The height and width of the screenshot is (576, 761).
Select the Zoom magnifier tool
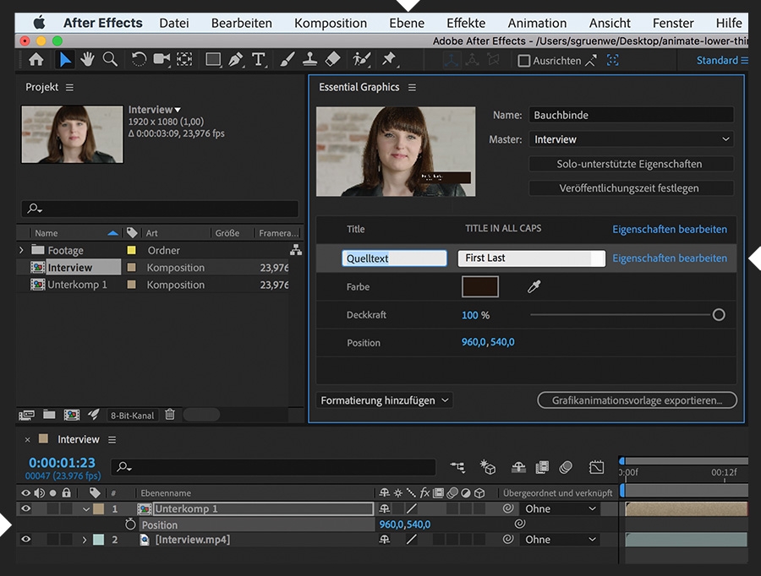coord(110,59)
